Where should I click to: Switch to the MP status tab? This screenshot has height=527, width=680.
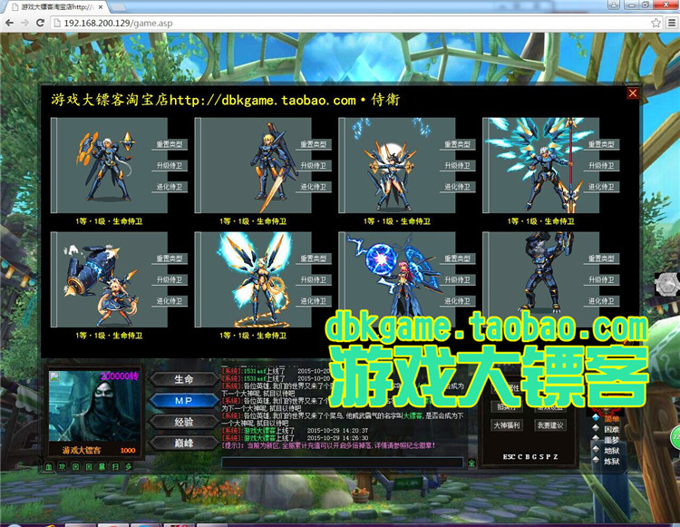pyautogui.click(x=184, y=401)
